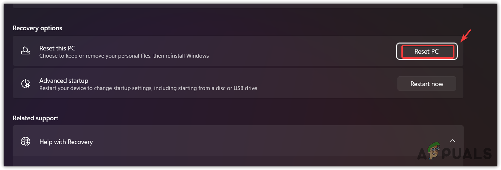Click the Help with Recovery globe icon

(26, 142)
